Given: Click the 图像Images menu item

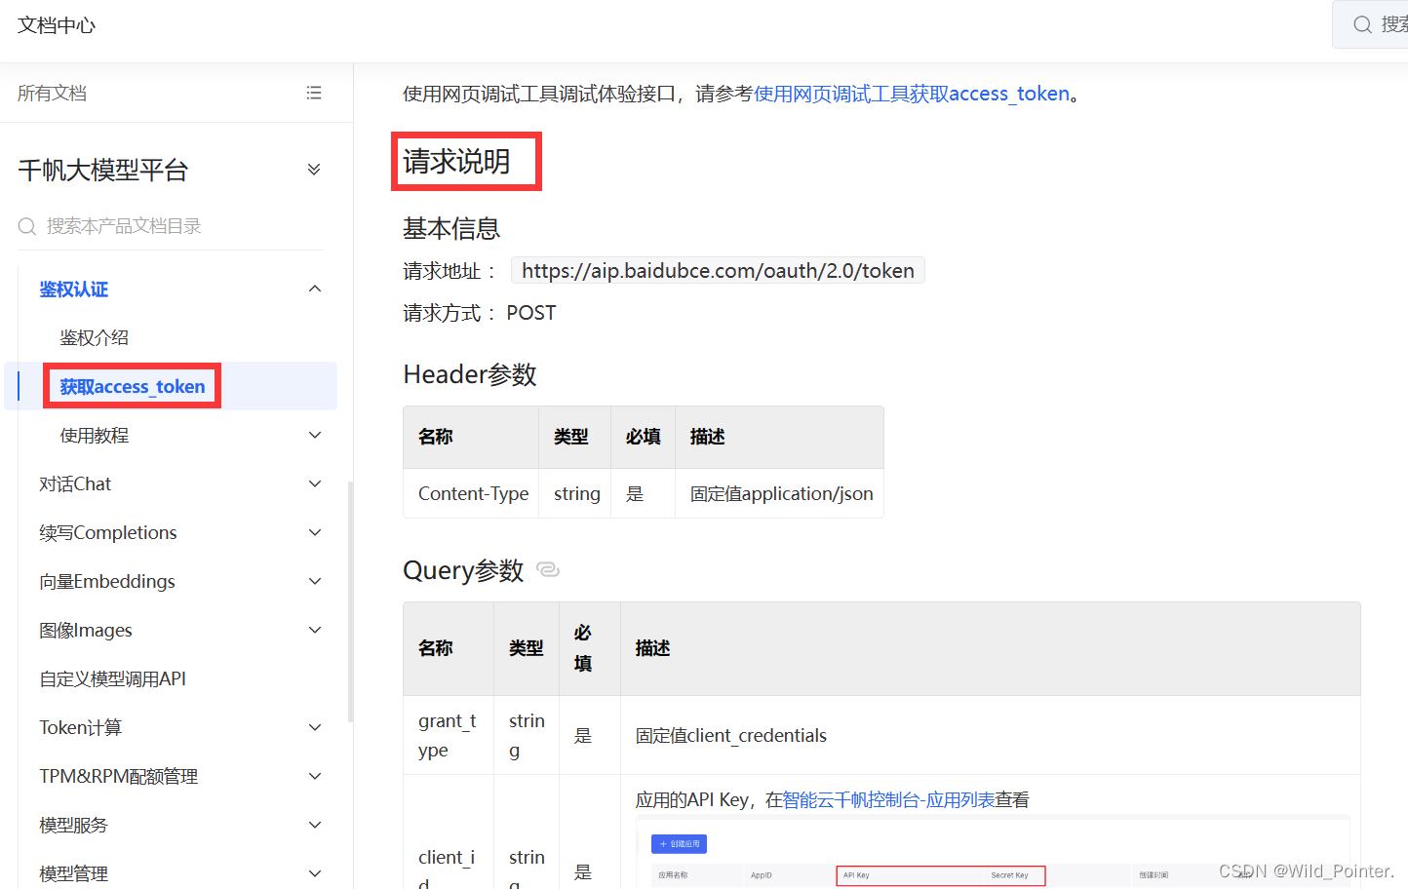Looking at the screenshot, I should point(86,630).
